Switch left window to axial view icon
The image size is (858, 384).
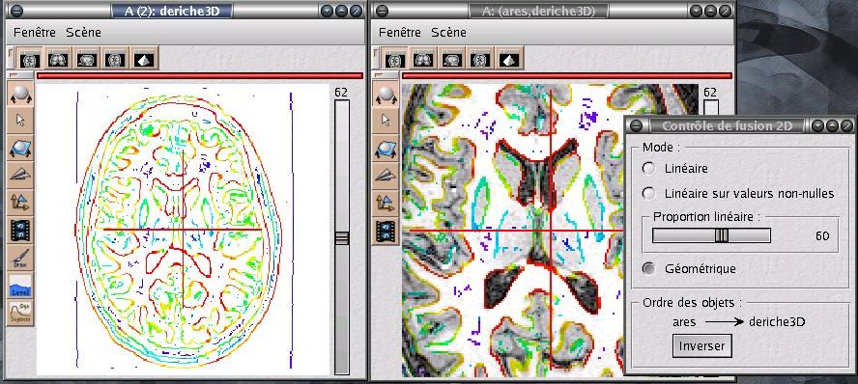30,58
